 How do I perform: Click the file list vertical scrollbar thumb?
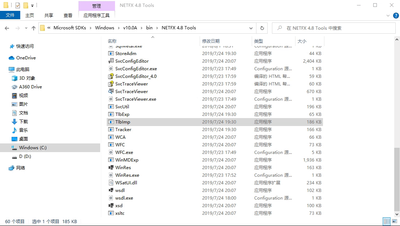click(397, 179)
